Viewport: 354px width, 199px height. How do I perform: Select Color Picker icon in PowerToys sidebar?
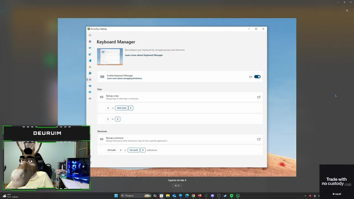click(x=90, y=54)
